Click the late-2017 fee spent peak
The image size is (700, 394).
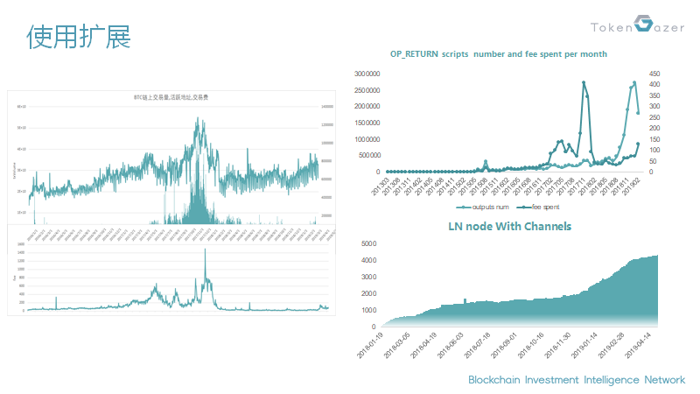(584, 83)
